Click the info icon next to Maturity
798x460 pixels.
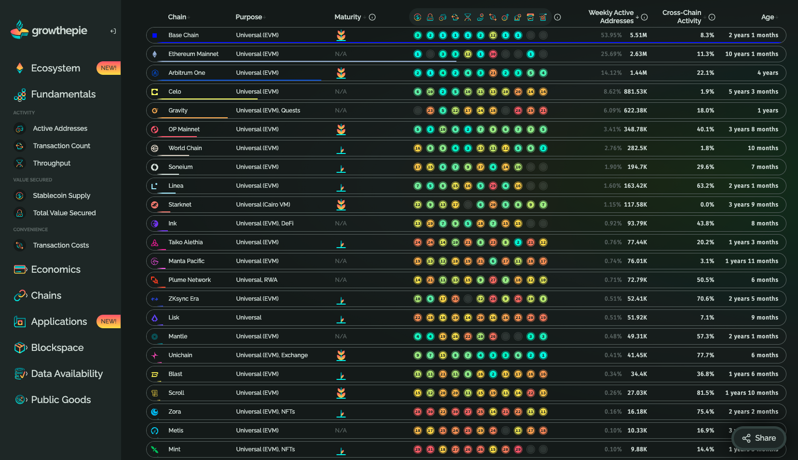(x=372, y=17)
